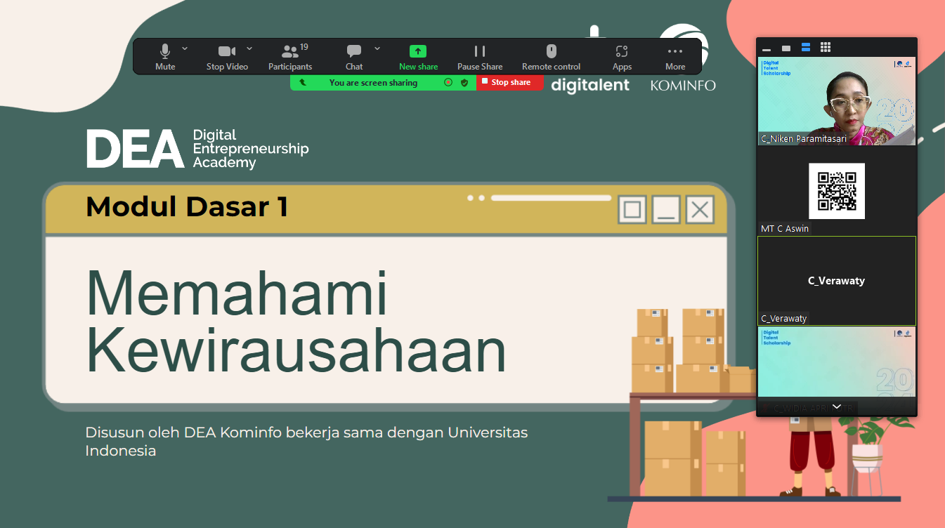The image size is (945, 528).
Task: Switch video panel to active speaker view
Action: 786,48
